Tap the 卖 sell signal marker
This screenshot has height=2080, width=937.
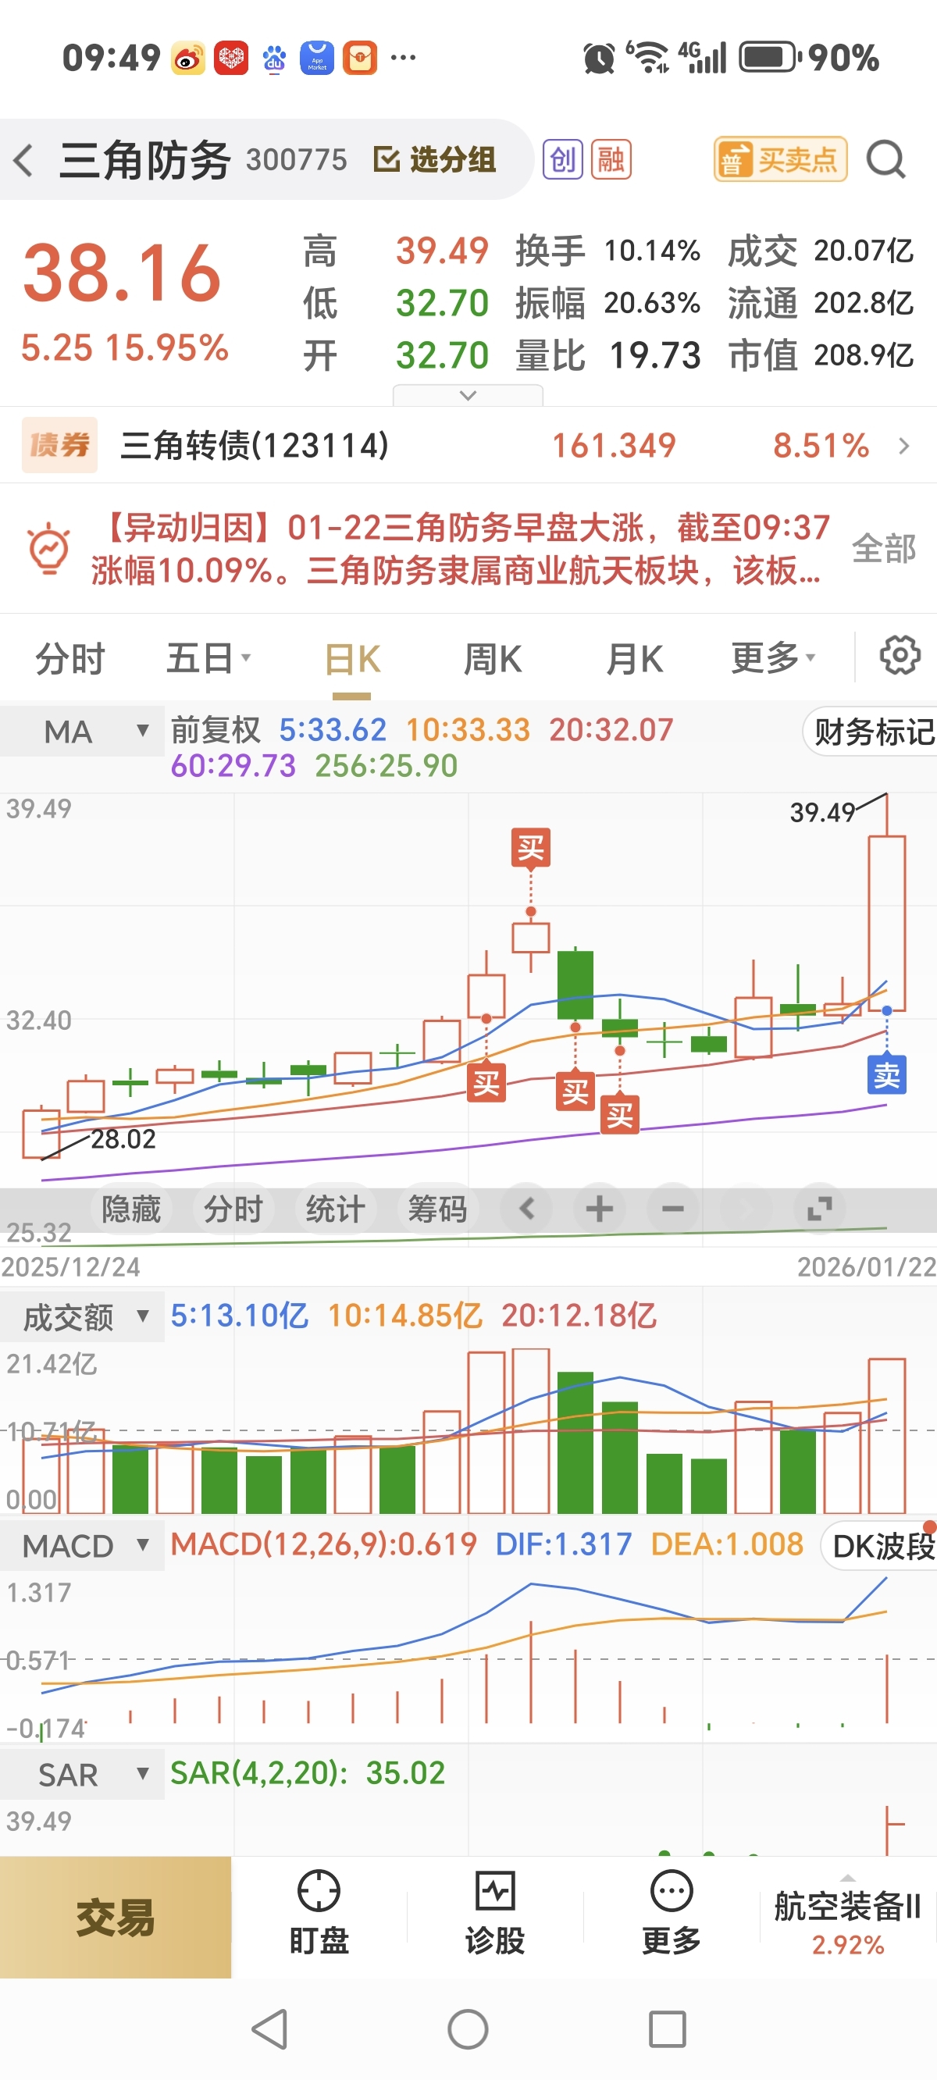pyautogui.click(x=887, y=1074)
